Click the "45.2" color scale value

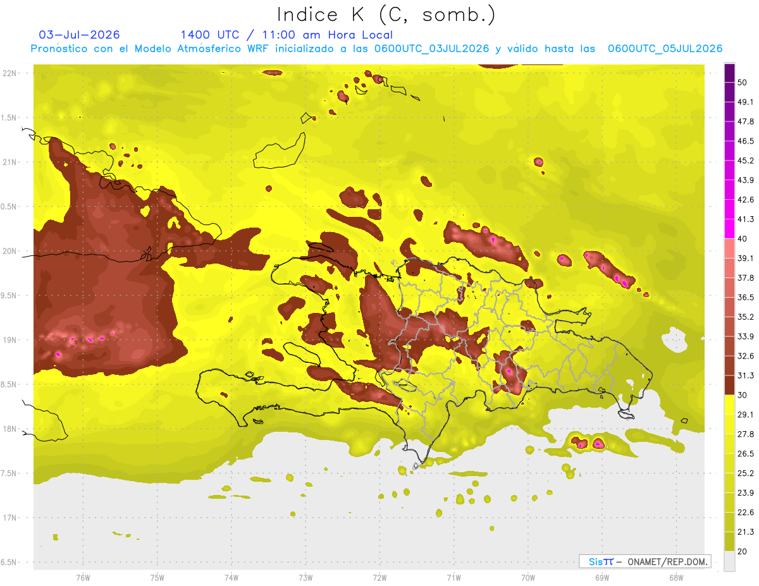(746, 161)
